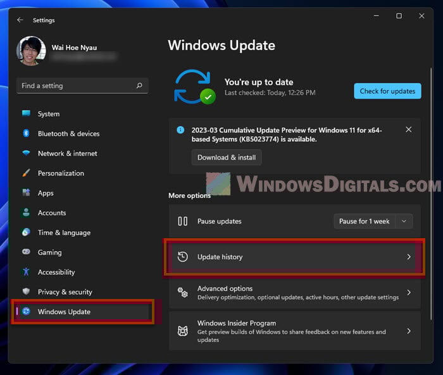Click the Delivery optimization description text
The width and height of the screenshot is (443, 375).
pyautogui.click(x=298, y=297)
